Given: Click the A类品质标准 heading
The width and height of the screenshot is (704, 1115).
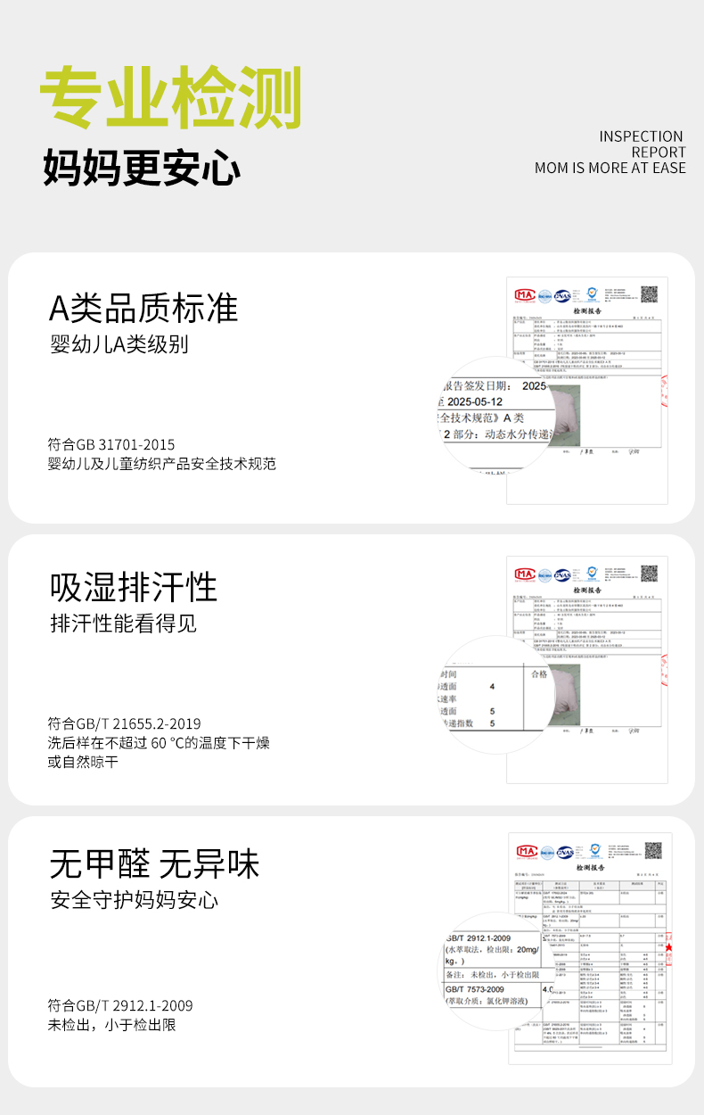Looking at the screenshot, I should click(143, 308).
